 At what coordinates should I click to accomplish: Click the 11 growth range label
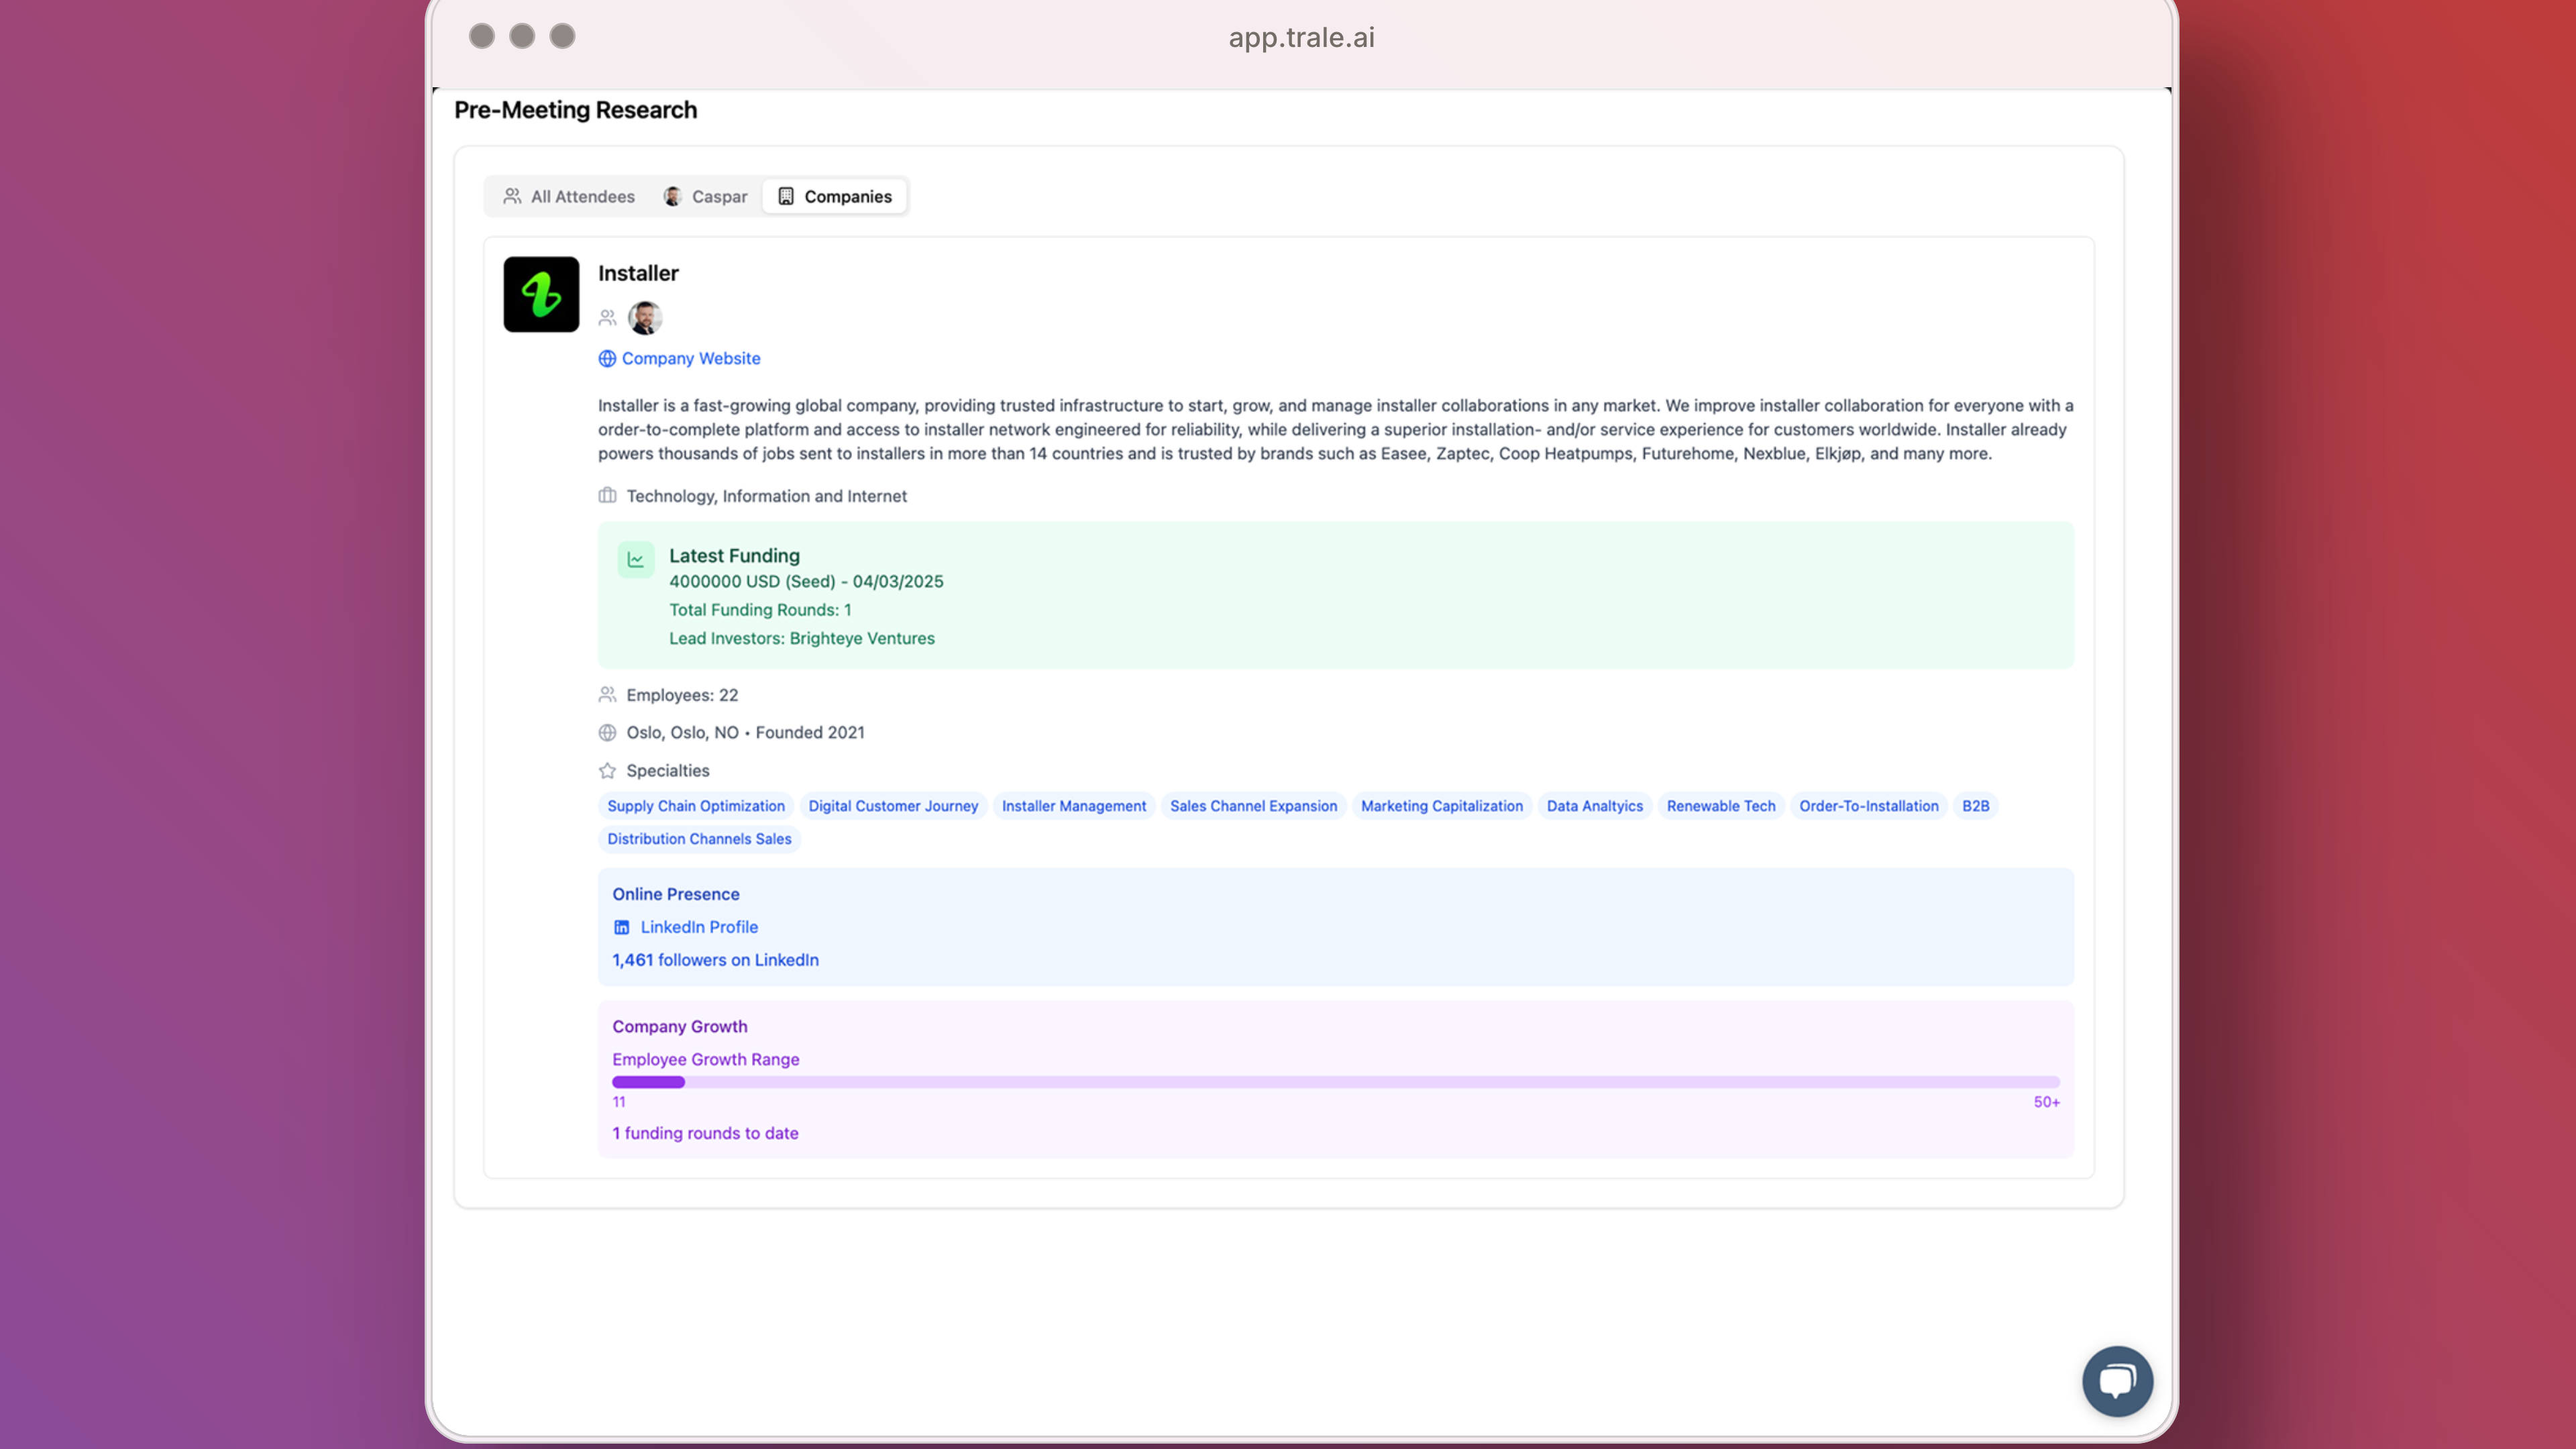pyautogui.click(x=619, y=1102)
